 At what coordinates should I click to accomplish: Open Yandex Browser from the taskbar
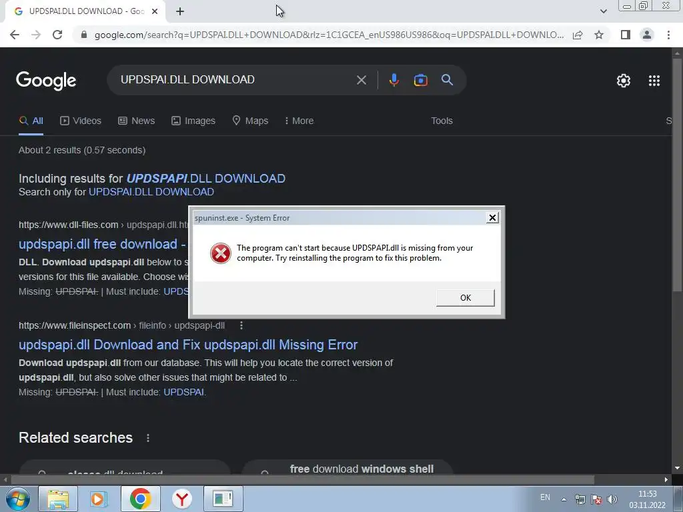click(182, 499)
